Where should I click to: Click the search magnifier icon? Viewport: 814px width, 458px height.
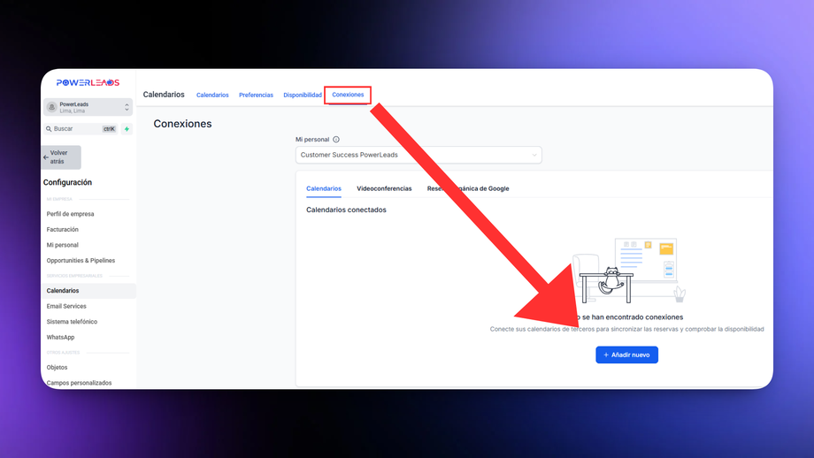pos(49,128)
